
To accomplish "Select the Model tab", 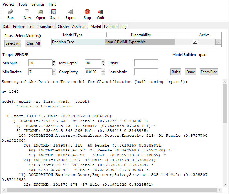I will pos(96,26).
